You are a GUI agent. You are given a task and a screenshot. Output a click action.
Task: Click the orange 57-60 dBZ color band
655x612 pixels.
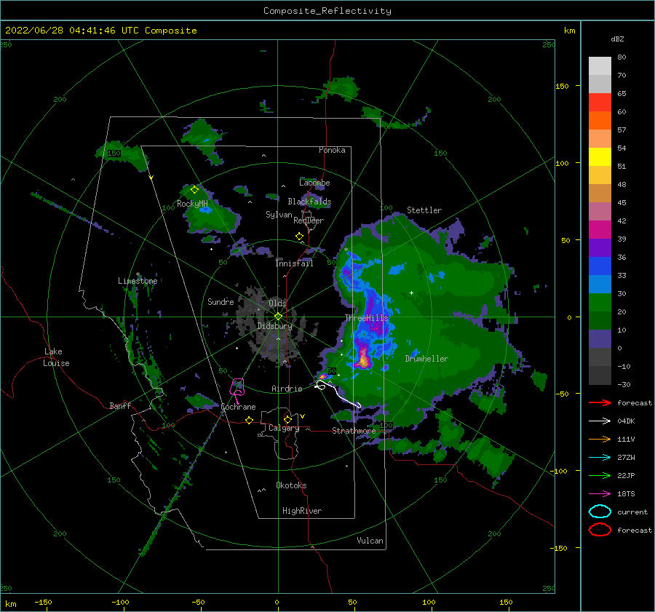600,120
